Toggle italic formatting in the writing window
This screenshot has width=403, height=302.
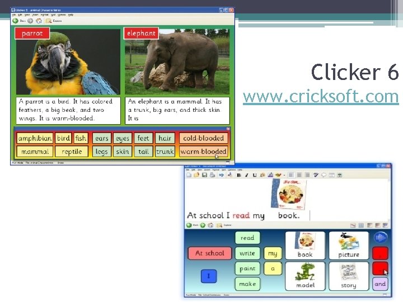pos(246,175)
